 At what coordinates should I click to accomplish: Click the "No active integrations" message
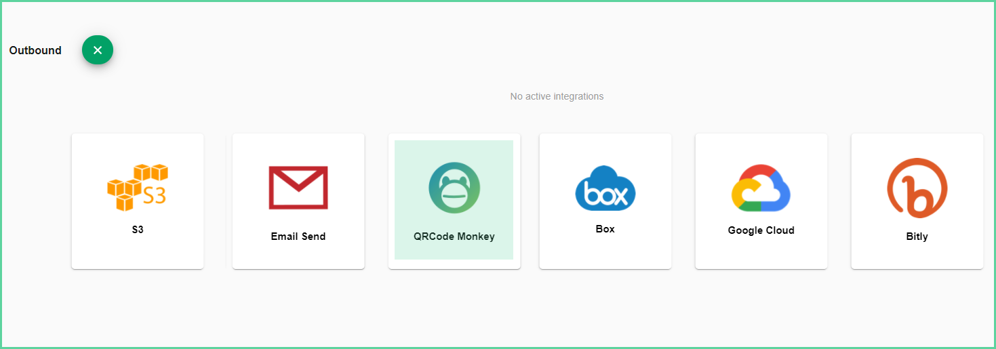coord(557,96)
